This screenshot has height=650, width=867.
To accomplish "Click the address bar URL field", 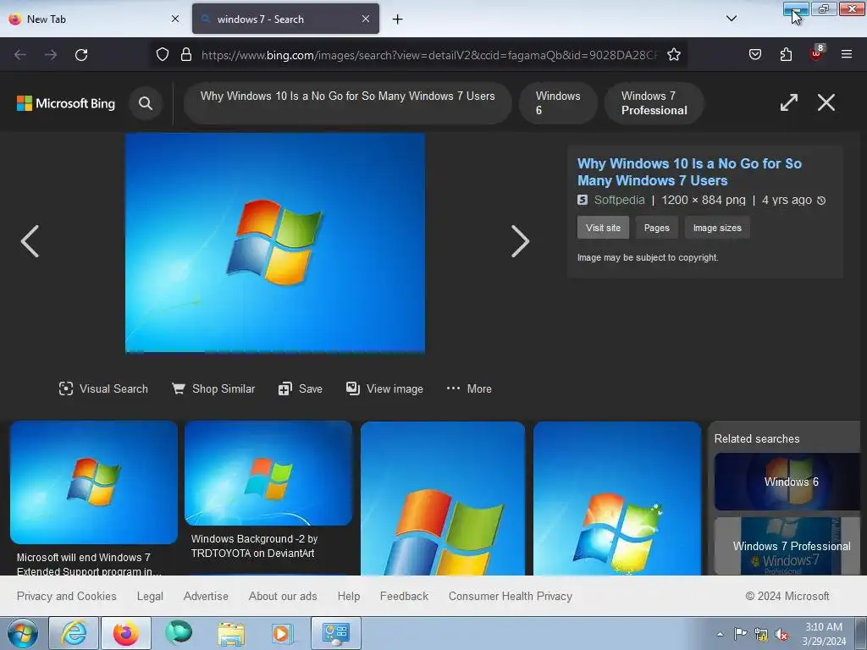I will click(x=429, y=55).
